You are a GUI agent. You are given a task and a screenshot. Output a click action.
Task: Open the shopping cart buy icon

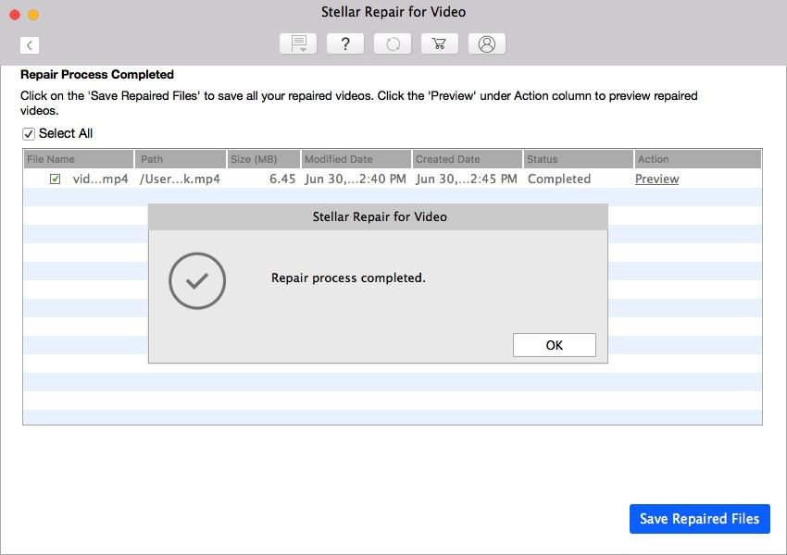[x=440, y=43]
